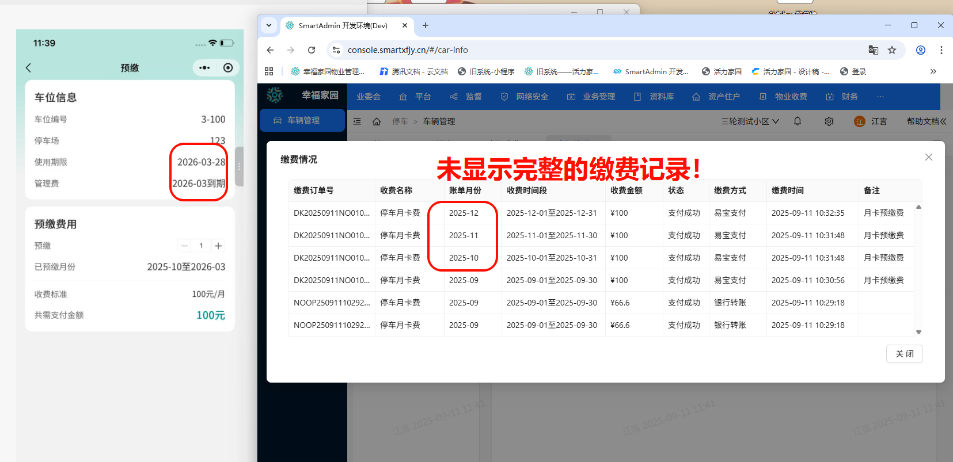The width and height of the screenshot is (953, 462).
Task: Open the 腾讯文档 - 云文档 bookmark
Action: pyautogui.click(x=413, y=71)
